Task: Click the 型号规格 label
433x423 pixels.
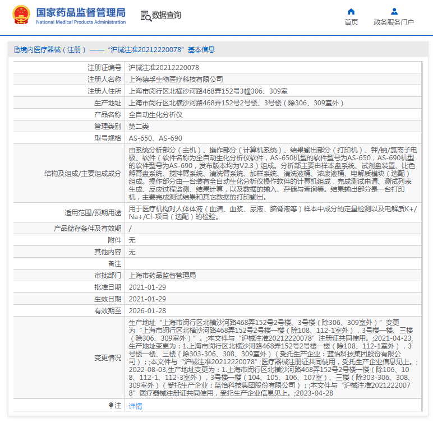Action: tap(108, 138)
